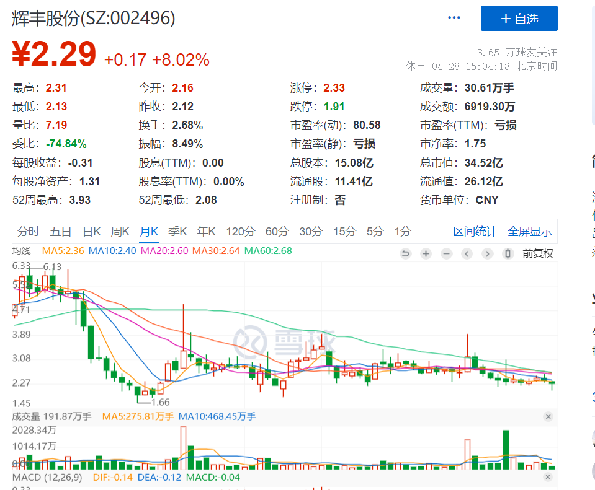Show the 30分 interval chart
Screen dimensions: 595x490
pyautogui.click(x=311, y=231)
